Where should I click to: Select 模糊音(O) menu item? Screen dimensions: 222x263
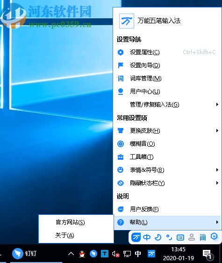tap(167, 144)
